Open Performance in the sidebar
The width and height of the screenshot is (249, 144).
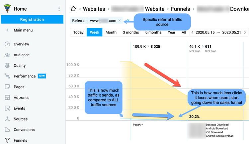click(x=25, y=76)
